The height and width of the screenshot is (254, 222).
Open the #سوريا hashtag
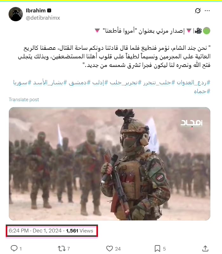pos(22,83)
